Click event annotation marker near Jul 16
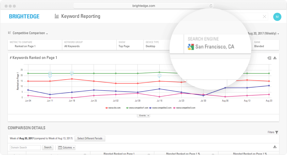Screen dimensions: 287x155 (159, 76)
